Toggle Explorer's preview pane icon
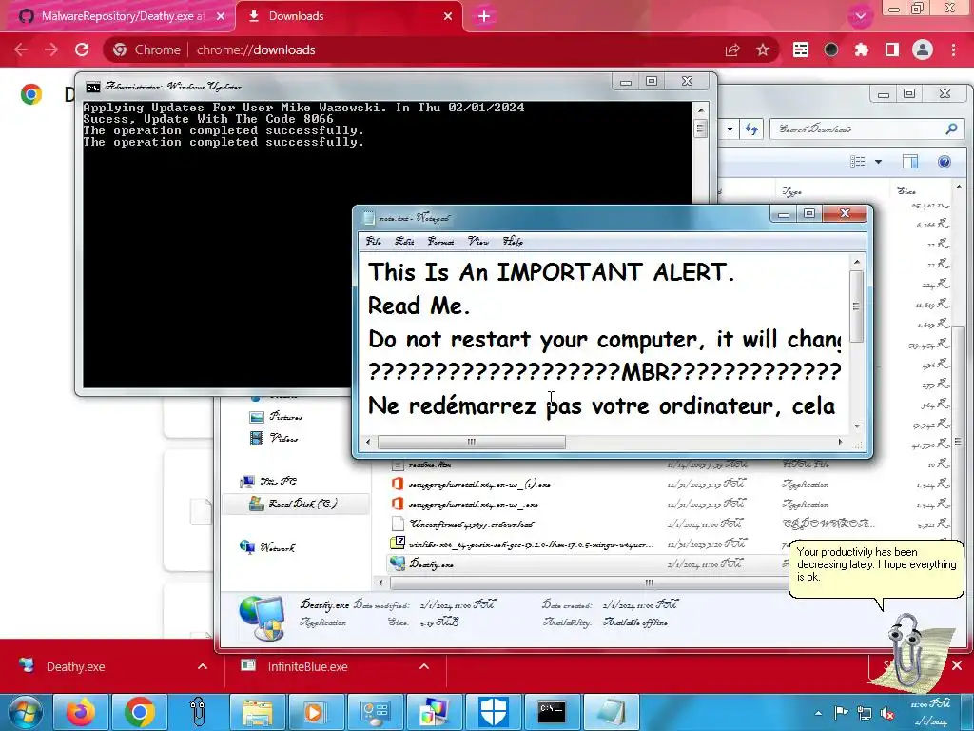This screenshot has width=974, height=731. [x=910, y=162]
